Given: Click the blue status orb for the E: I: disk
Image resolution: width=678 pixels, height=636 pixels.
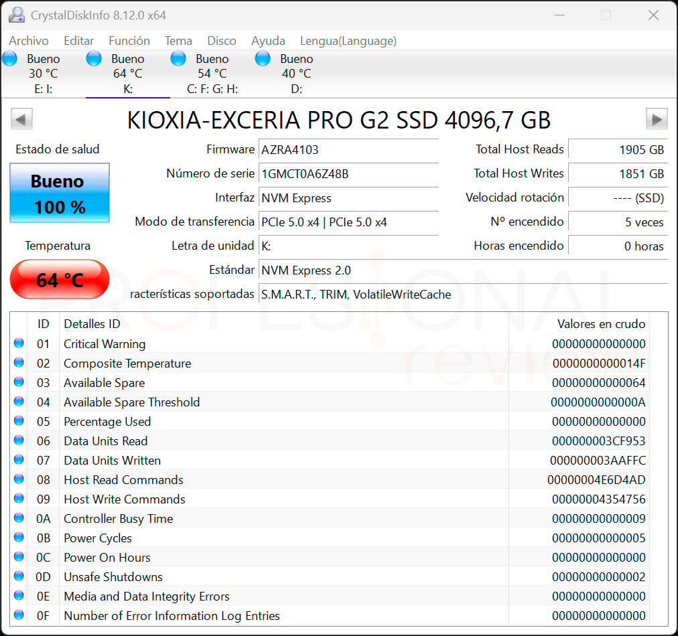Looking at the screenshot, I should click(10, 58).
